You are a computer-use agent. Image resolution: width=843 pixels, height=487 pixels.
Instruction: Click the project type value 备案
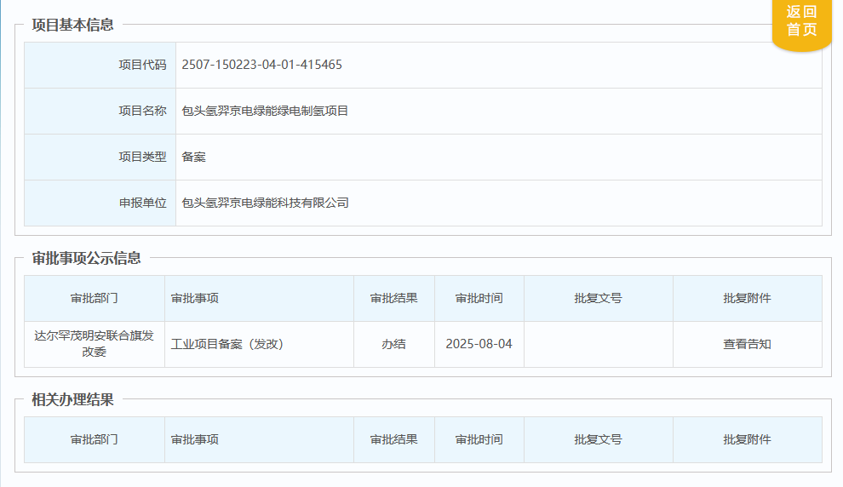[193, 157]
